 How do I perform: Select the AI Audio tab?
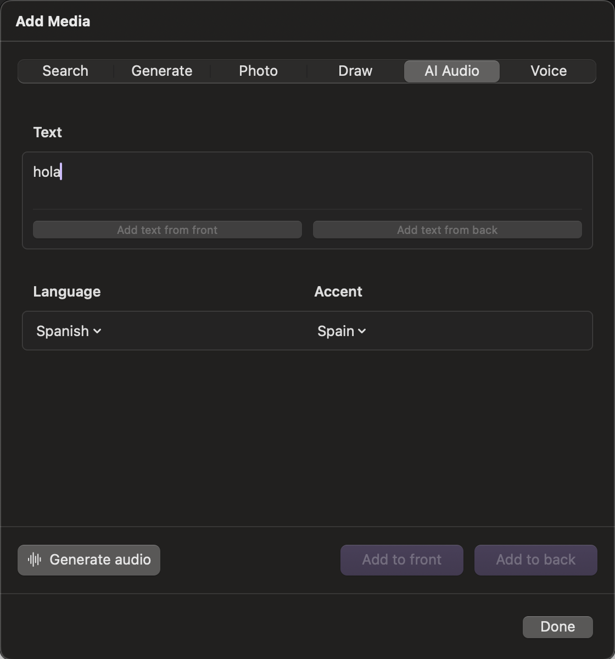pyautogui.click(x=452, y=71)
